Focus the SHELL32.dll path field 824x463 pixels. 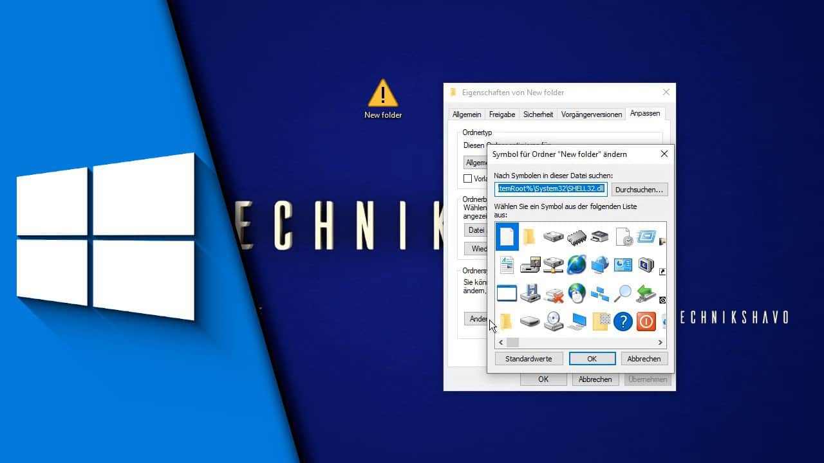coord(551,189)
